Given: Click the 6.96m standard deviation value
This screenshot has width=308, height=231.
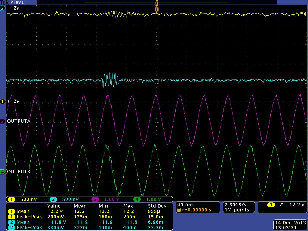Looking at the screenshot, I should click(x=156, y=222).
